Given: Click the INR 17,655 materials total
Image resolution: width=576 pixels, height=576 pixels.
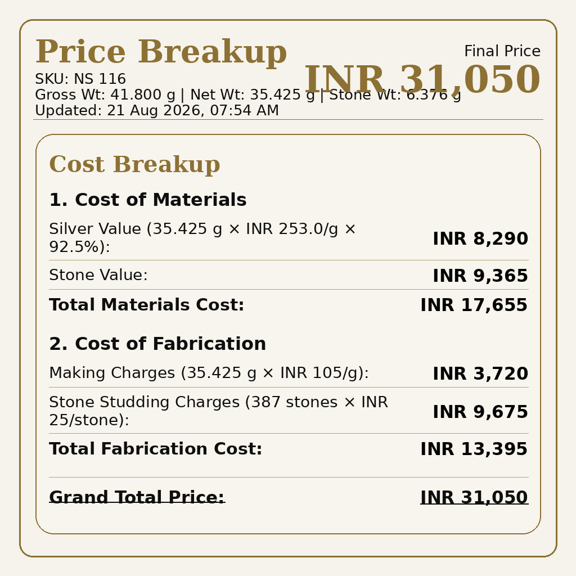Looking at the screenshot, I should [474, 305].
